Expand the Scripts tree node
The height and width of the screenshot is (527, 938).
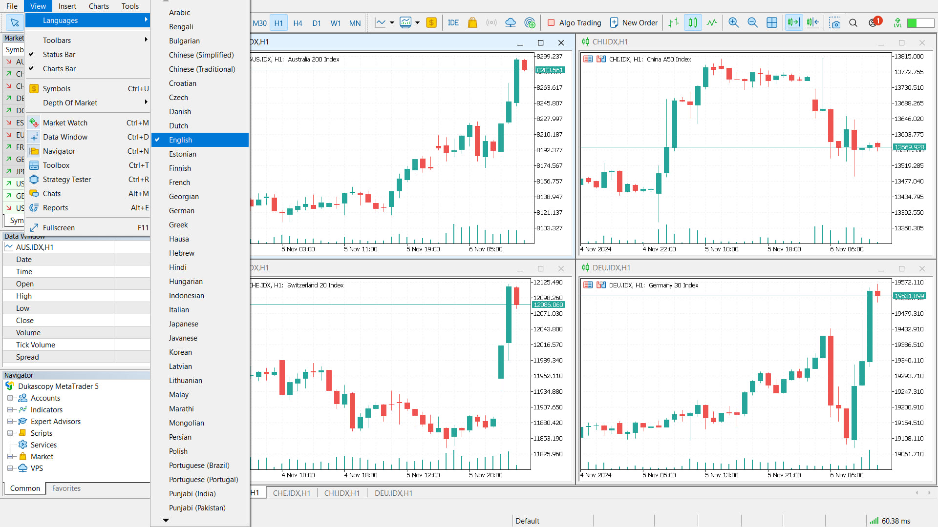(x=10, y=433)
